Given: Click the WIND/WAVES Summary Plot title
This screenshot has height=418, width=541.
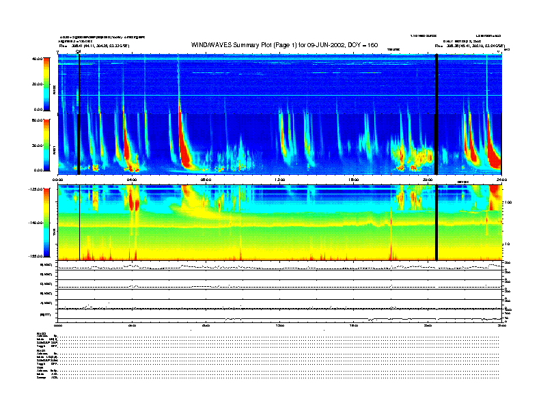Looking at the screenshot, I should (284, 45).
